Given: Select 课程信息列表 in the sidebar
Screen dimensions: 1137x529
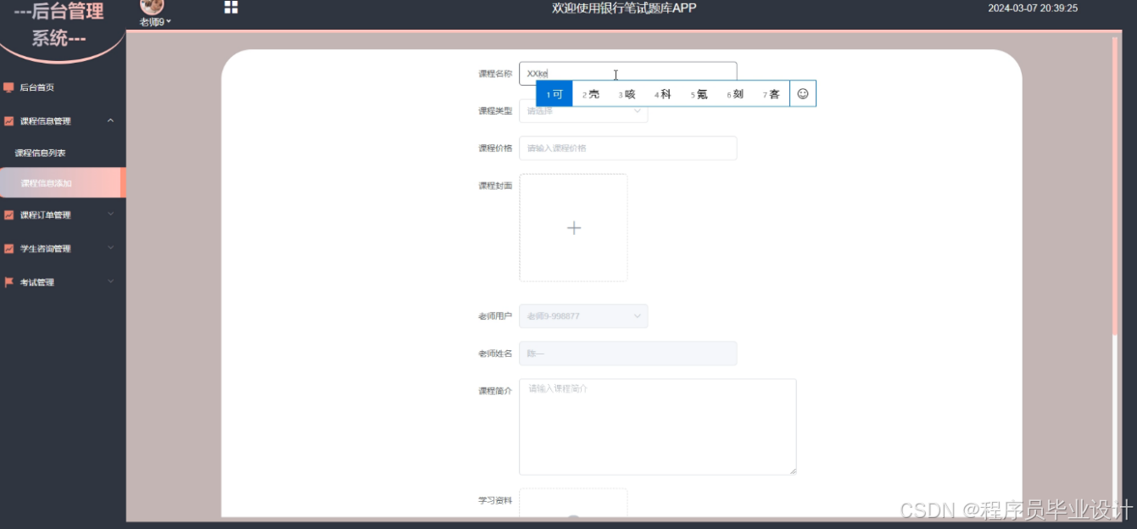Looking at the screenshot, I should pos(38,153).
